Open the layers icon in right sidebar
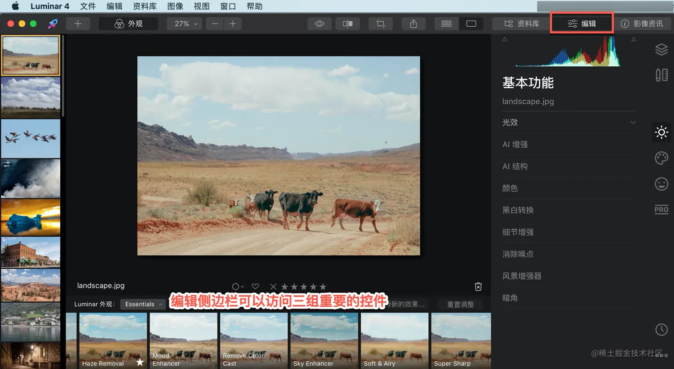The height and width of the screenshot is (369, 674). point(662,49)
